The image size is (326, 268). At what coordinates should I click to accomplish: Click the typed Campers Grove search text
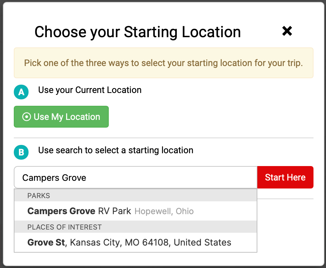54,178
